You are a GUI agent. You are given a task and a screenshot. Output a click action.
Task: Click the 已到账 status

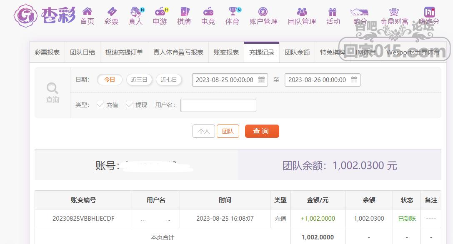tap(407, 219)
